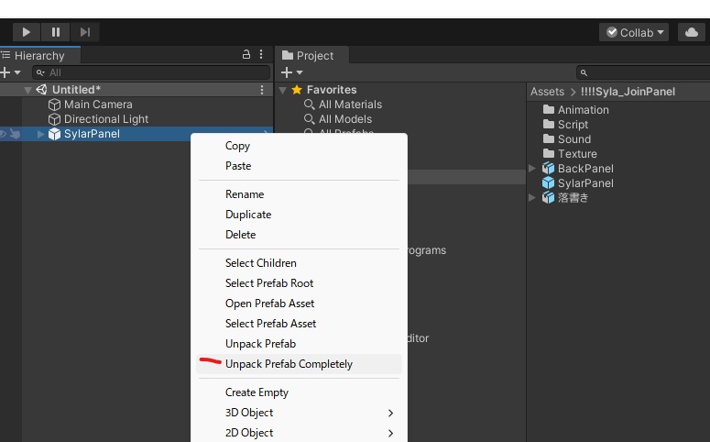
Task: Collapse the Favorites section
Action: [283, 90]
